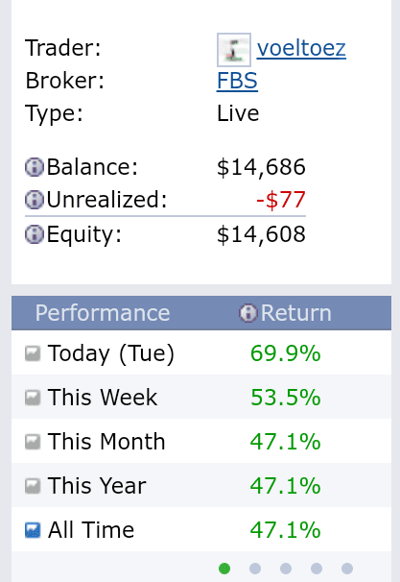
Task: Select the green first page dot
Action: click(224, 569)
